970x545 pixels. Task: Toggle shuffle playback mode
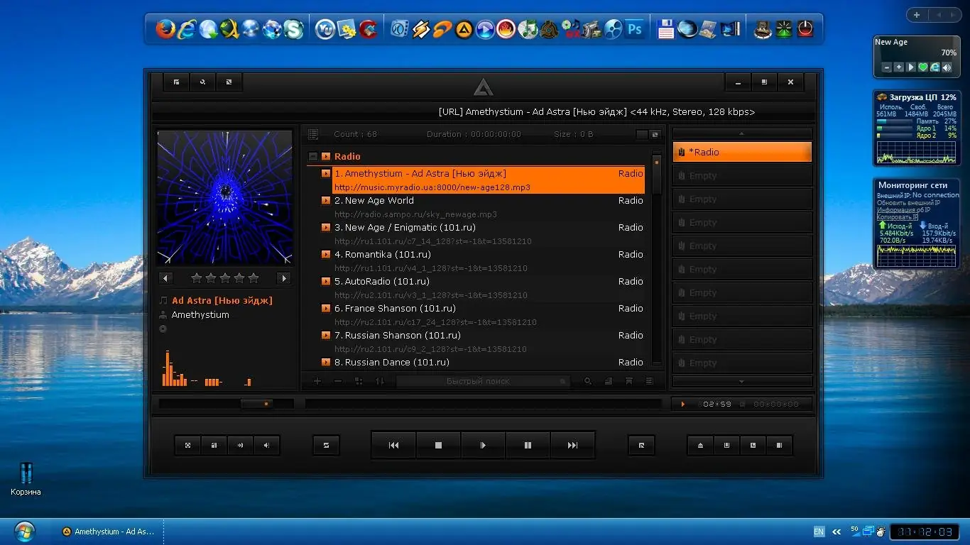(x=326, y=445)
